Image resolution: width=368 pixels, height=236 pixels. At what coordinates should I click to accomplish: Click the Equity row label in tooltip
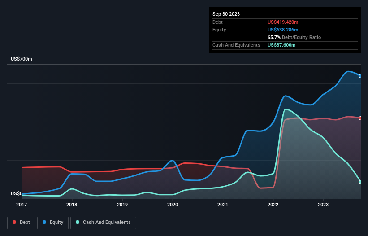click(x=219, y=30)
